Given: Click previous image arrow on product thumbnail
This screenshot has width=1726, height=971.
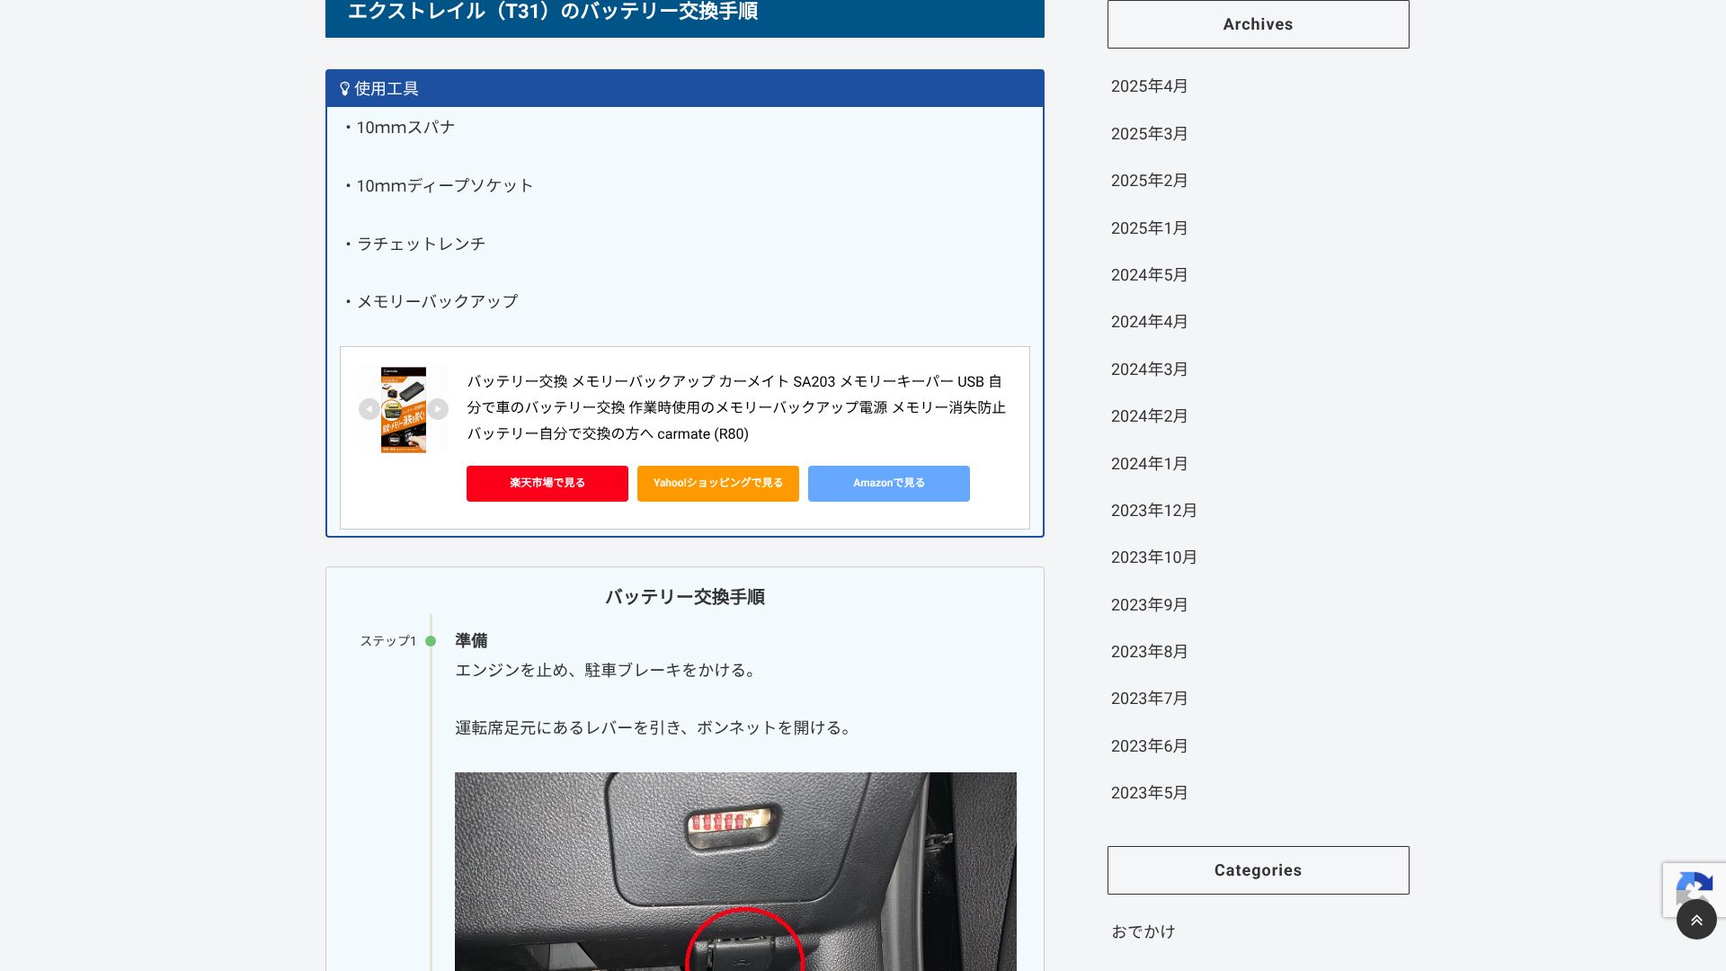Looking at the screenshot, I should [369, 409].
